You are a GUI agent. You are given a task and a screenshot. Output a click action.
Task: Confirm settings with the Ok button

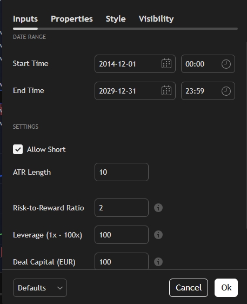pyautogui.click(x=226, y=288)
